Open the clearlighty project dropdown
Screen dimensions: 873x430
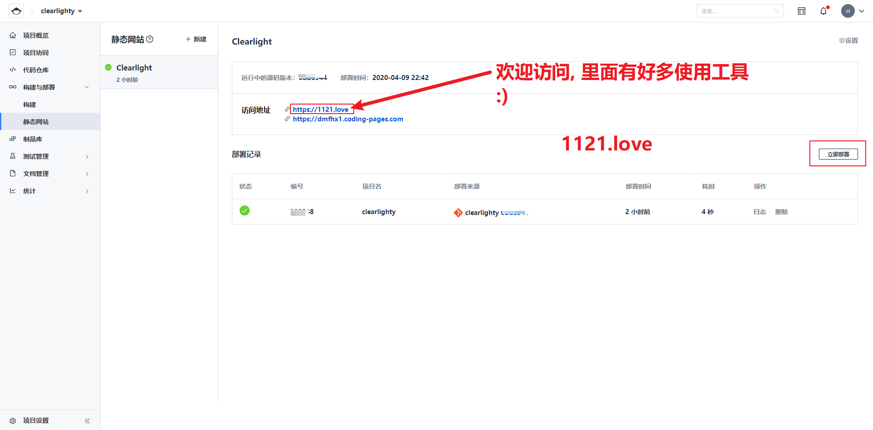pyautogui.click(x=61, y=11)
